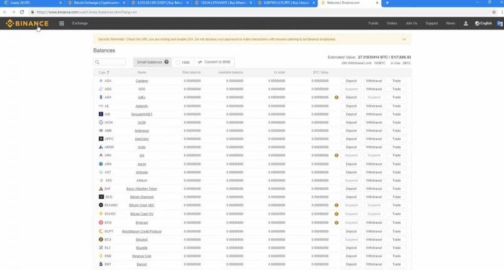The width and height of the screenshot is (504, 270).
Task: Click the browser translate icon
Action: click(x=500, y=23)
